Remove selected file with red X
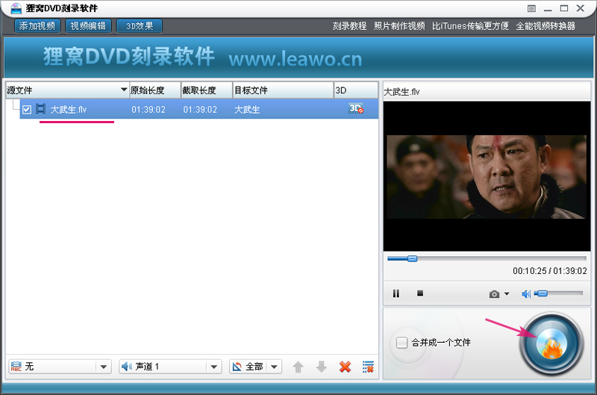Viewport: 597px width, 395px height. pyautogui.click(x=345, y=367)
